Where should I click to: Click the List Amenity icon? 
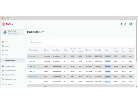coord(3,84)
